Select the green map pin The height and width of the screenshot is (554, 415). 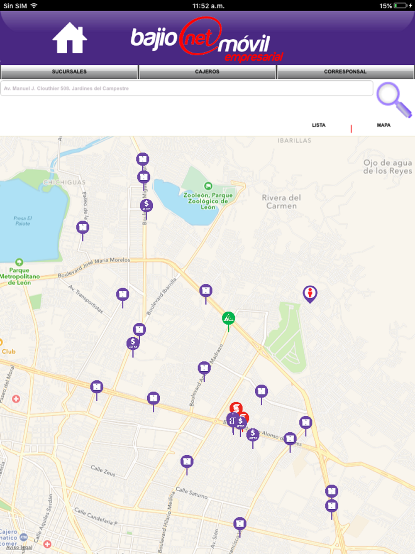(228, 319)
